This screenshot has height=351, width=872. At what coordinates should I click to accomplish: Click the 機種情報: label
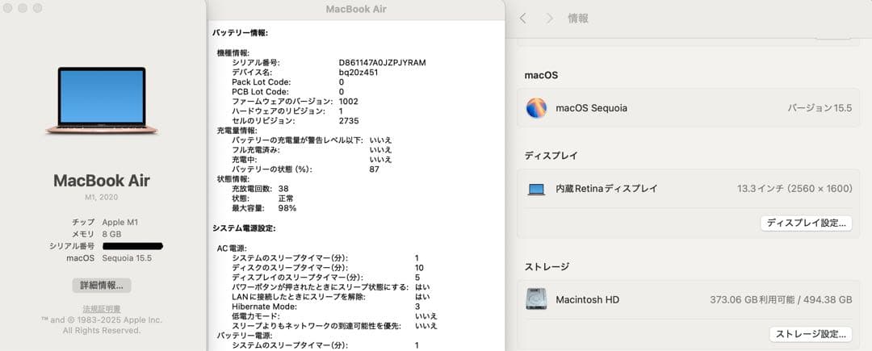[x=233, y=52]
